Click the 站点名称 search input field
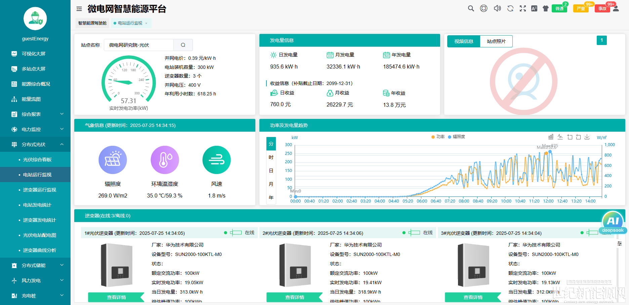This screenshot has height=305, width=629. tap(139, 45)
